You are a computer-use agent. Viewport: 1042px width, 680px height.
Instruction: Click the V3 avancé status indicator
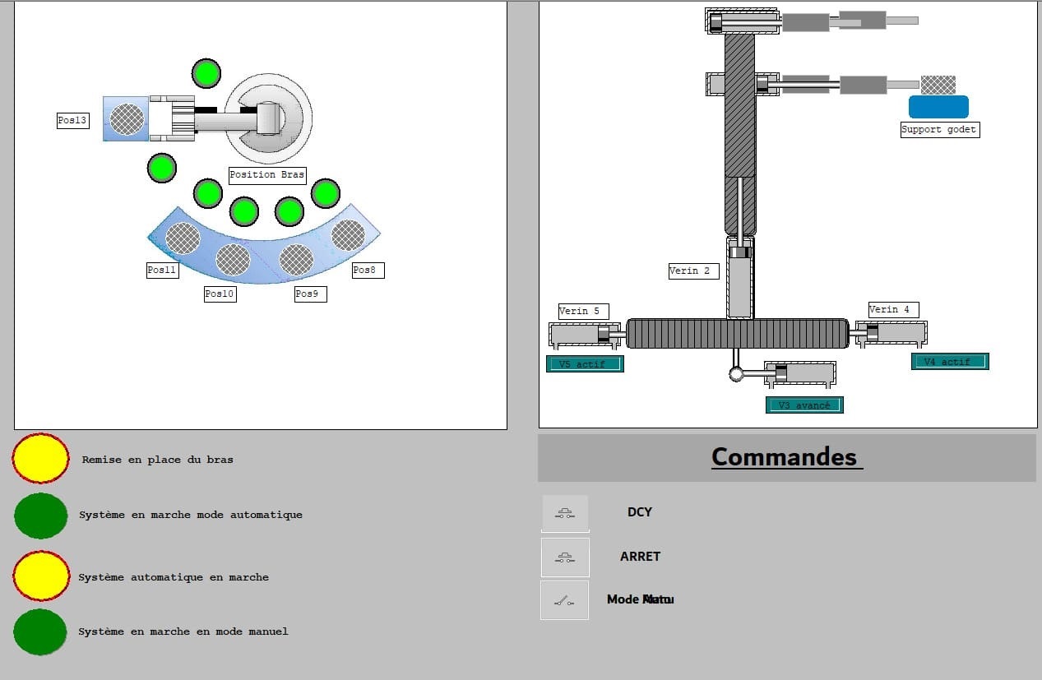(x=804, y=405)
